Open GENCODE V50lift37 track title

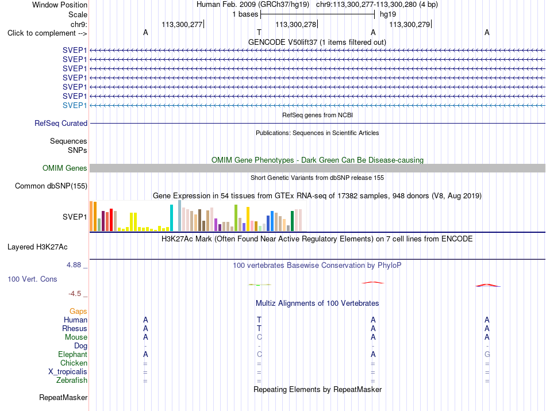tap(317, 42)
